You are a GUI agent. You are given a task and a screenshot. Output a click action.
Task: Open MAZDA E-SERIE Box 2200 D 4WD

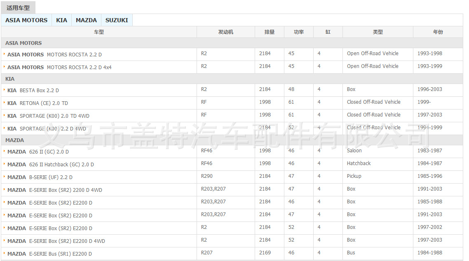[55, 190]
